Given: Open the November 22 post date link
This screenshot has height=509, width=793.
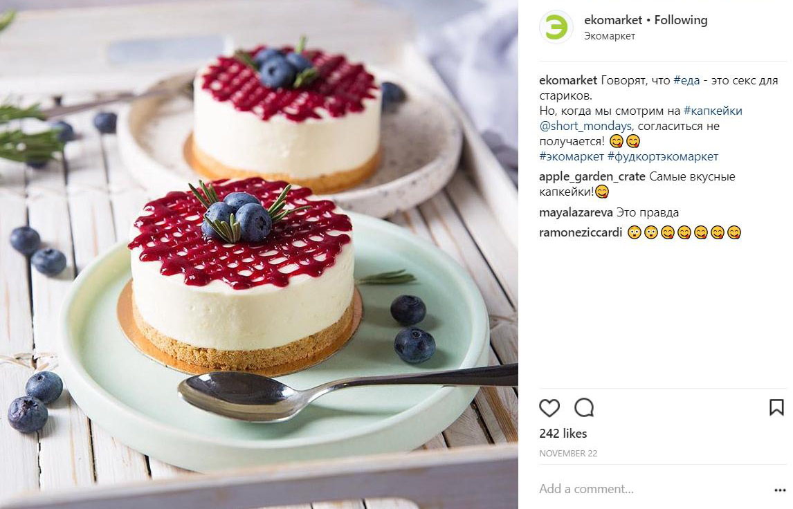Looking at the screenshot, I should tap(568, 454).
